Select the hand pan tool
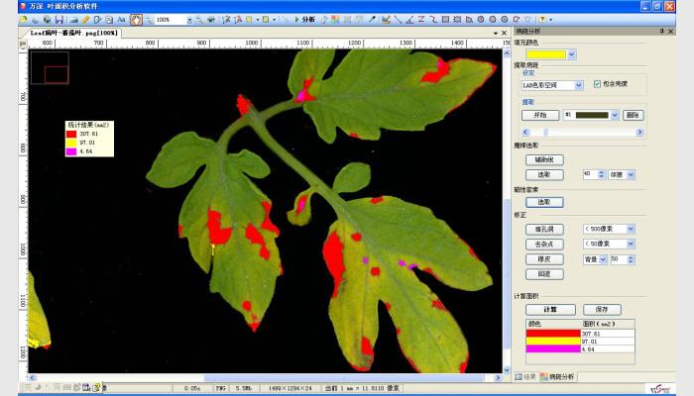 tap(136, 19)
